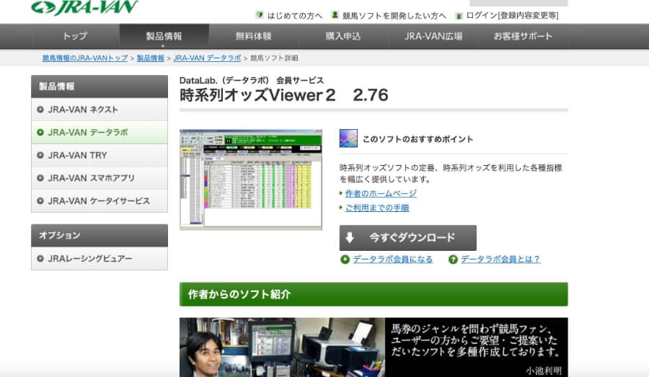Viewport: 649px width, 377px height.
Task: Click the JRA-VAN データラボ breadcrumb link
Action: pyautogui.click(x=207, y=58)
